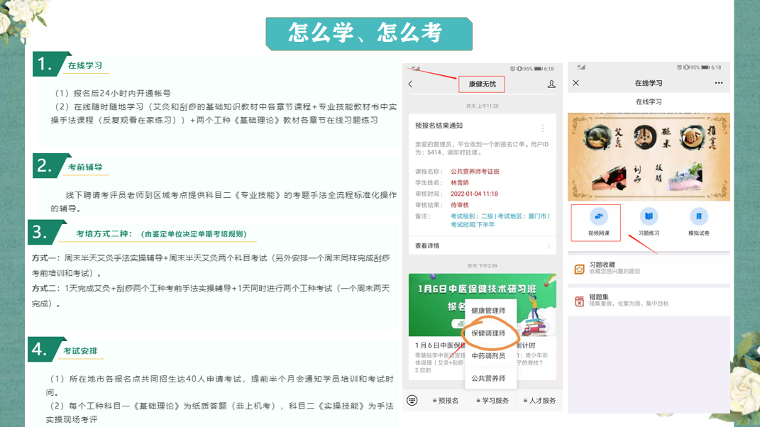Select 健康管理师 from the popup menu
The height and width of the screenshot is (427, 760).
488,311
